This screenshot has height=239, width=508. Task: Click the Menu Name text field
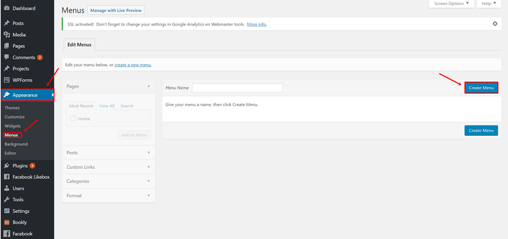(x=237, y=88)
